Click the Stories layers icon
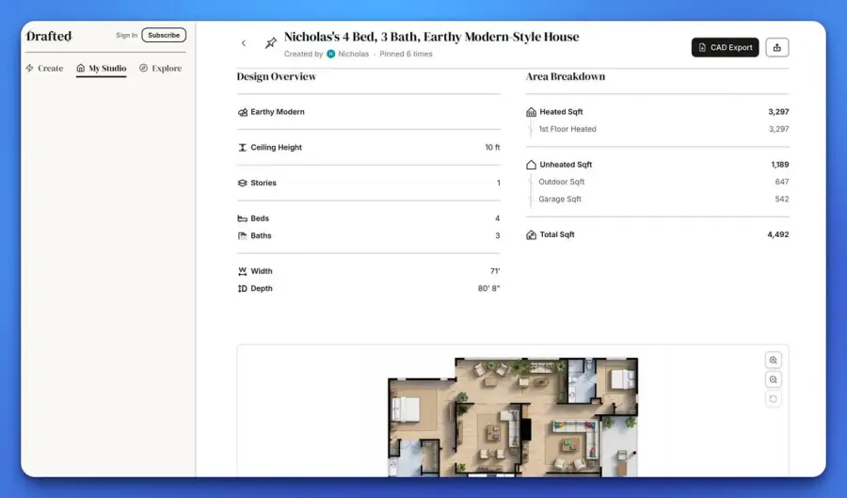Screen dimensions: 847x498 tap(243, 184)
